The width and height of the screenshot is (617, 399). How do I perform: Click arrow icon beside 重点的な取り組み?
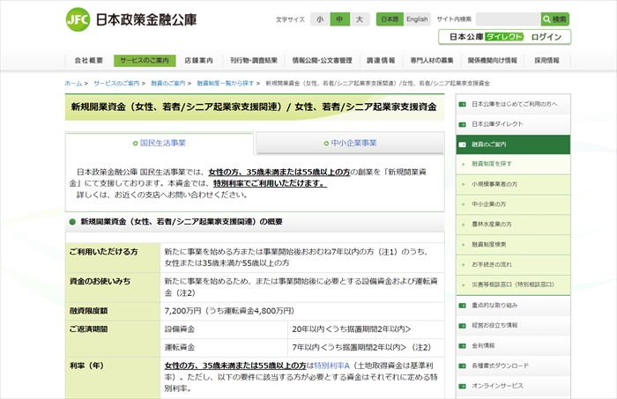tap(463, 305)
